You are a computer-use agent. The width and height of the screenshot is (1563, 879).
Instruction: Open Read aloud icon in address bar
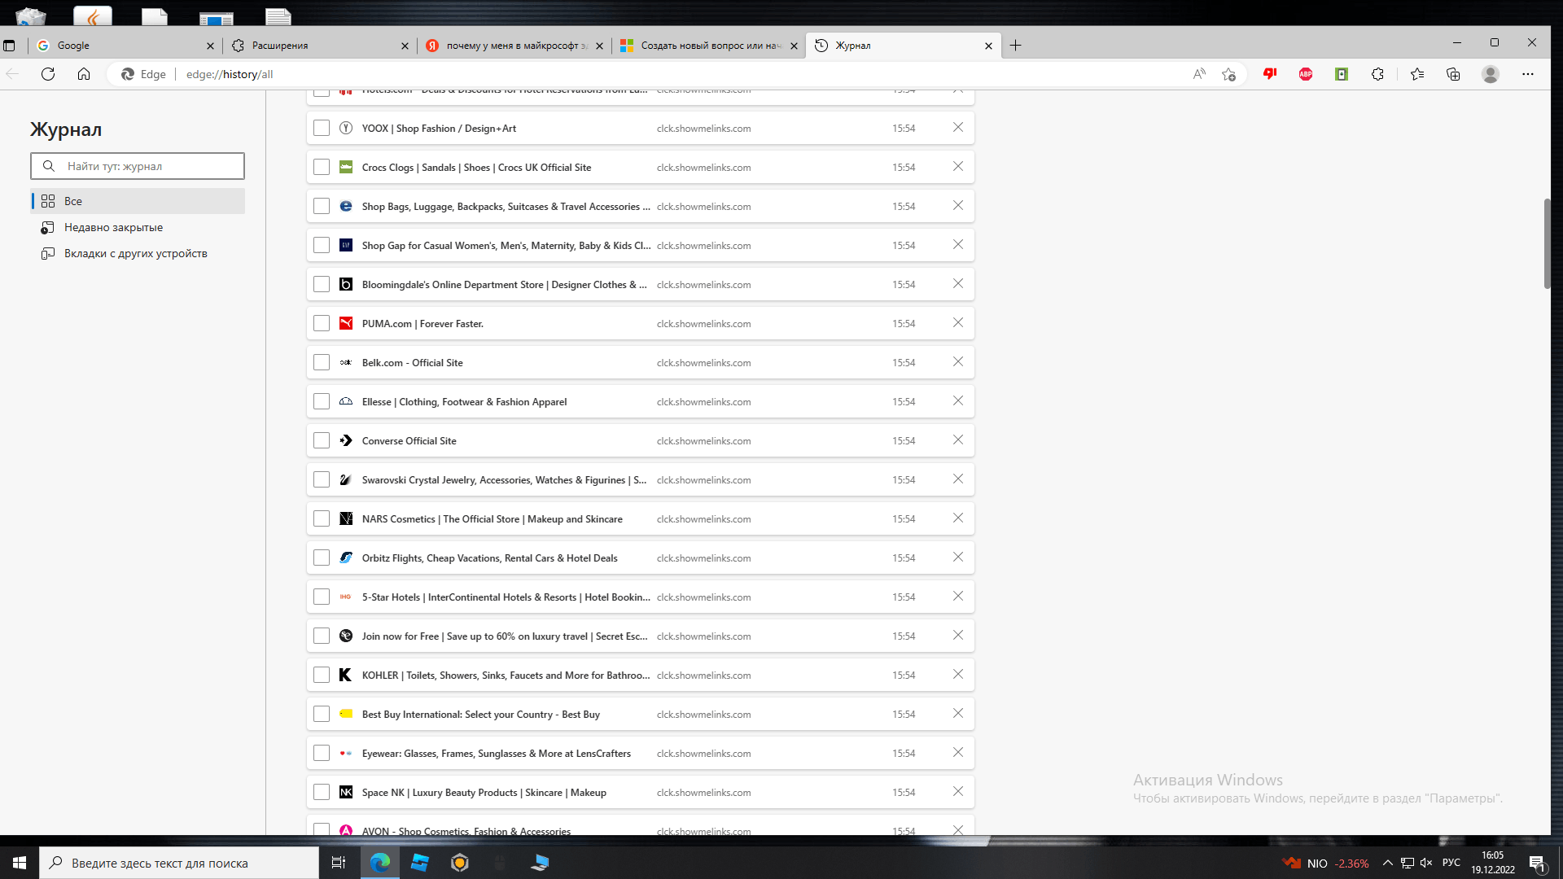point(1199,74)
